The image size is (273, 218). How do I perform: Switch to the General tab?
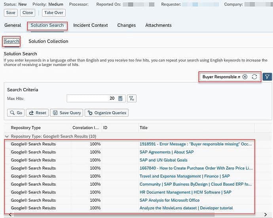pyautogui.click(x=13, y=25)
